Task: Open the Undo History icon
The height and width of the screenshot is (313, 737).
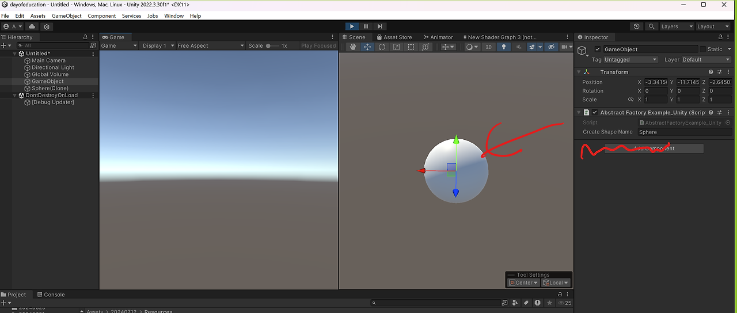Action: (x=636, y=26)
